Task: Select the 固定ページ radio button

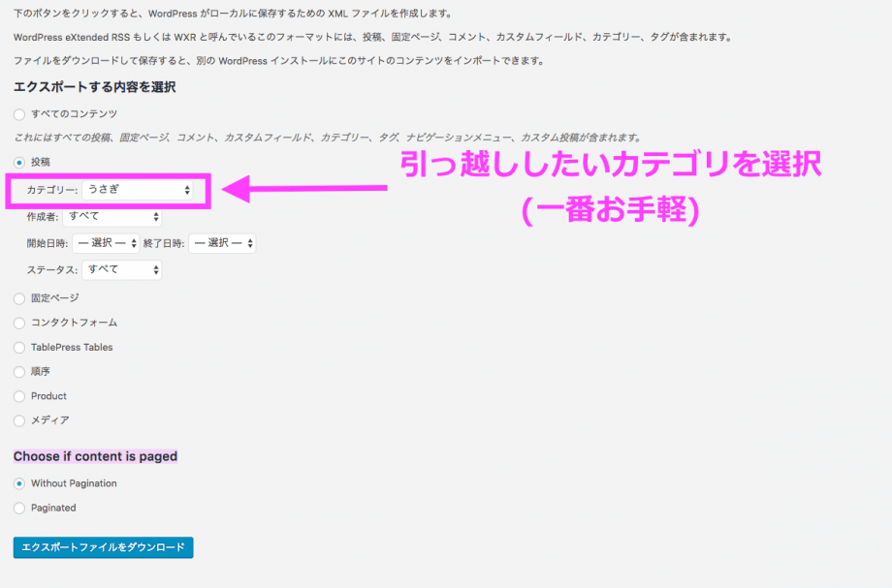Action: pyautogui.click(x=19, y=298)
